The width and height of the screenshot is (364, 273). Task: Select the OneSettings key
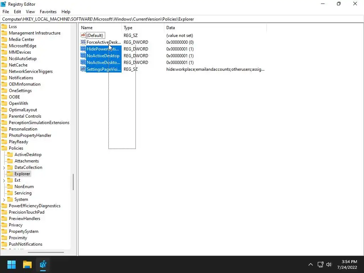(x=20, y=91)
